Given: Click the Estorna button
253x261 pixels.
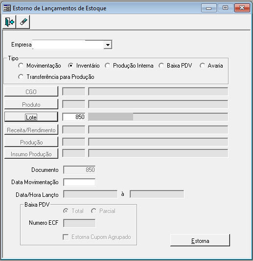Looking at the screenshot, I should coord(200,240).
